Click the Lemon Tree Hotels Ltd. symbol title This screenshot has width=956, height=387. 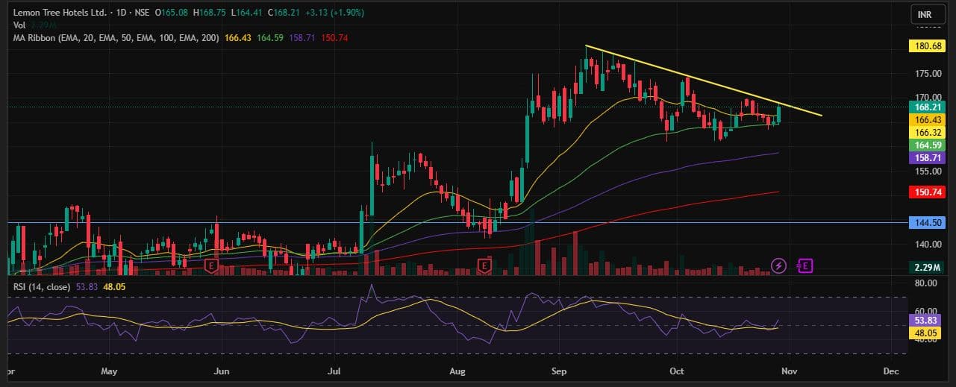click(54, 13)
